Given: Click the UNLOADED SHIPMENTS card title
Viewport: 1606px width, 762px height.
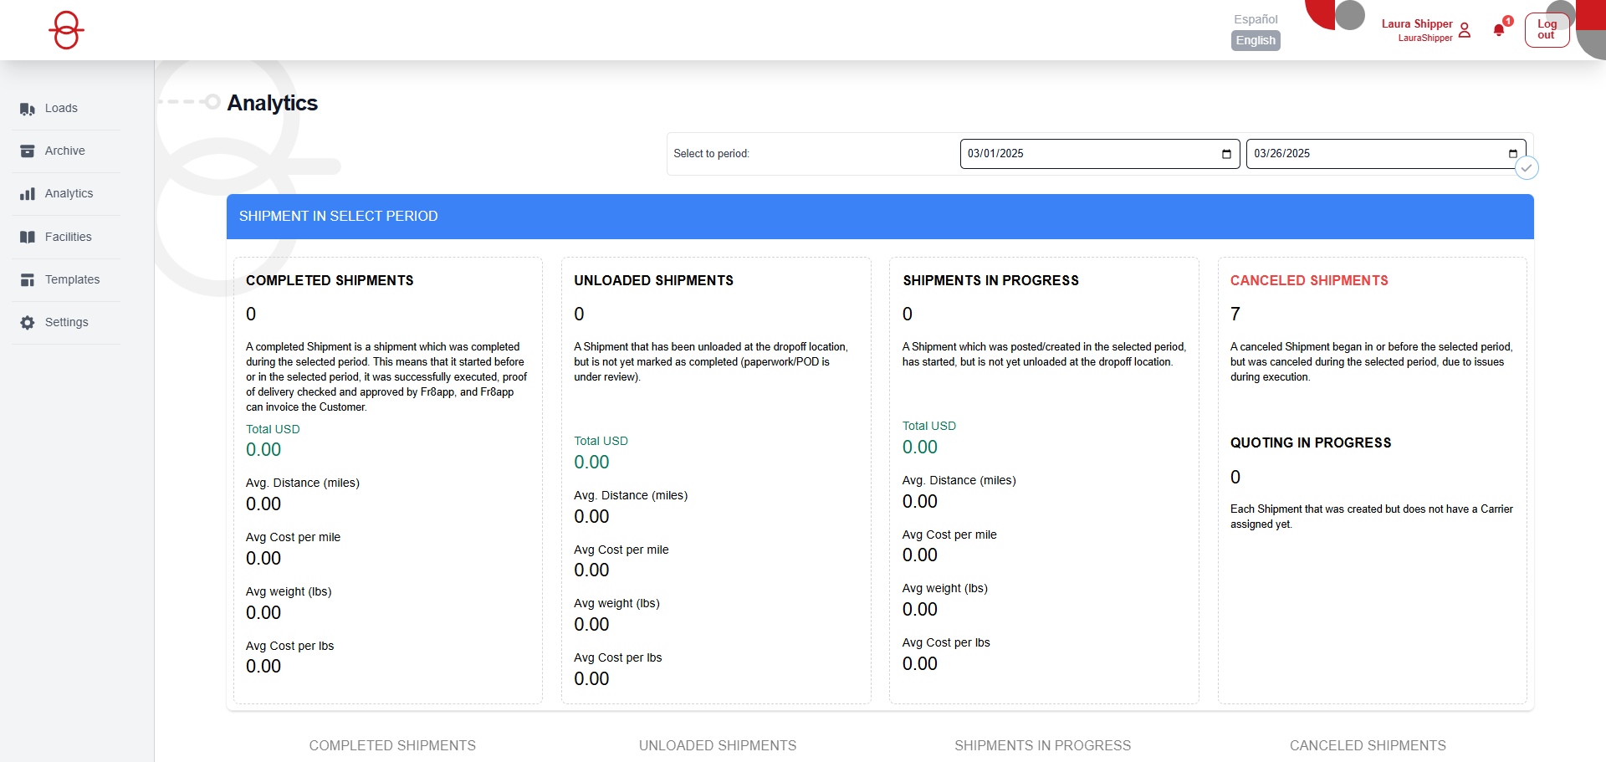Looking at the screenshot, I should 653,281.
